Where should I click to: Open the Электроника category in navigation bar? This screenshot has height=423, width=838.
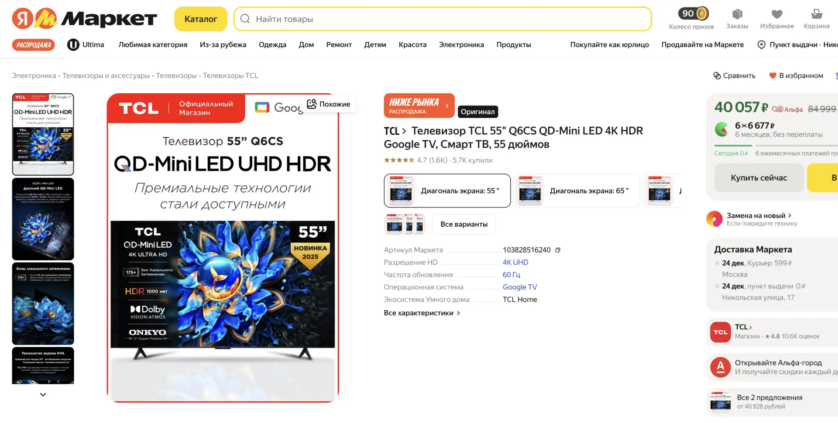pos(461,44)
